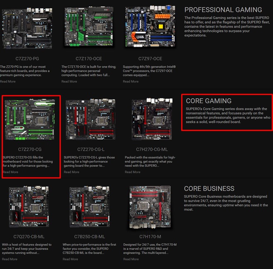This screenshot has width=273, height=269.
Task: Click 'Designed for 24/7 use' description
Action: point(150,249)
